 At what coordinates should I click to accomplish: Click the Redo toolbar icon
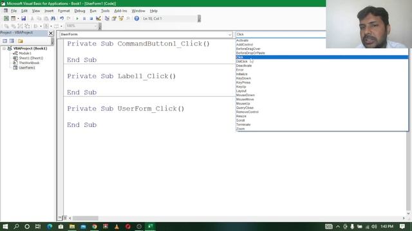point(69,19)
